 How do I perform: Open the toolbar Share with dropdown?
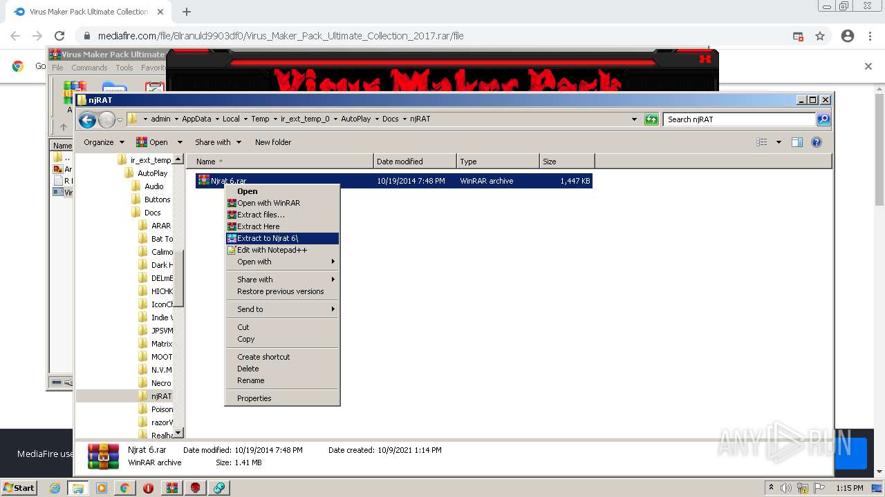pyautogui.click(x=218, y=142)
